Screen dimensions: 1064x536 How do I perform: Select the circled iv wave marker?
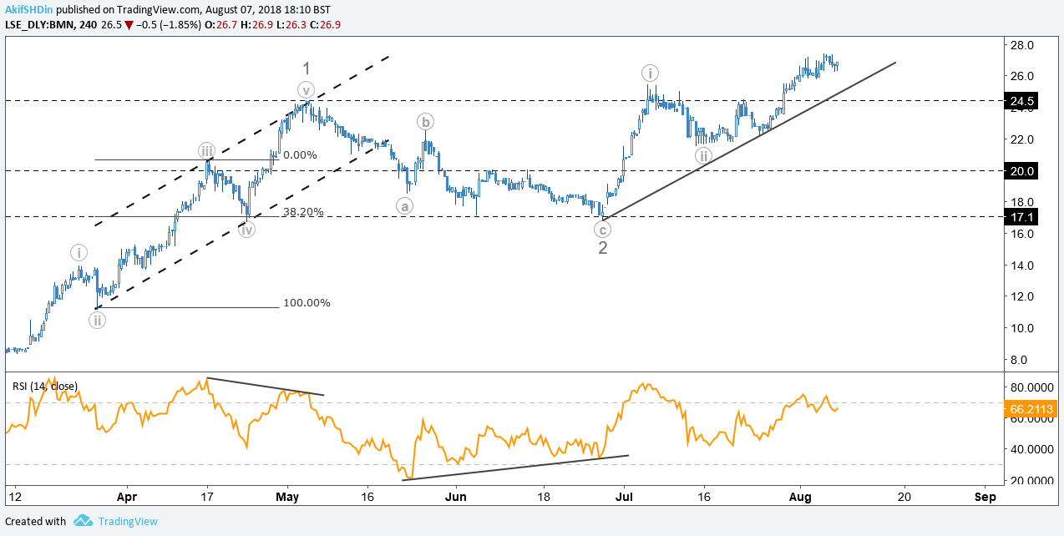tap(247, 230)
